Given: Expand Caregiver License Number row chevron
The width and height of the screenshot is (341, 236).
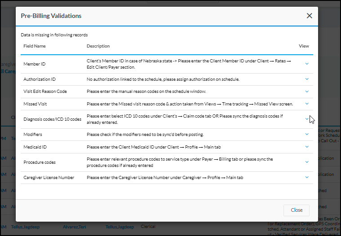Looking at the screenshot, I should (x=307, y=177).
